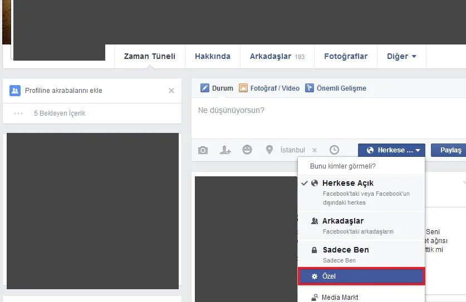Choose the Özel custom privacy option
The height and width of the screenshot is (302, 466).
(x=361, y=276)
